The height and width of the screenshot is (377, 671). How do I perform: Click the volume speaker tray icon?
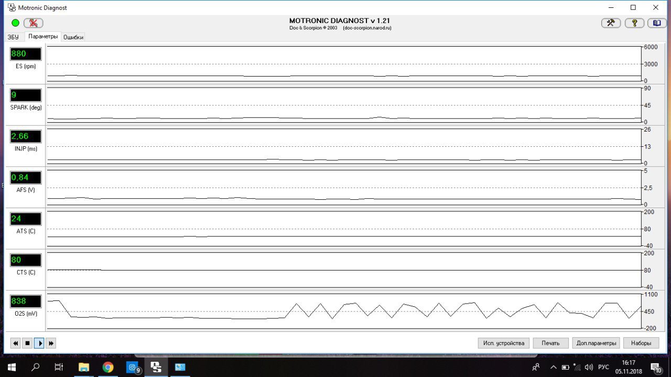589,367
